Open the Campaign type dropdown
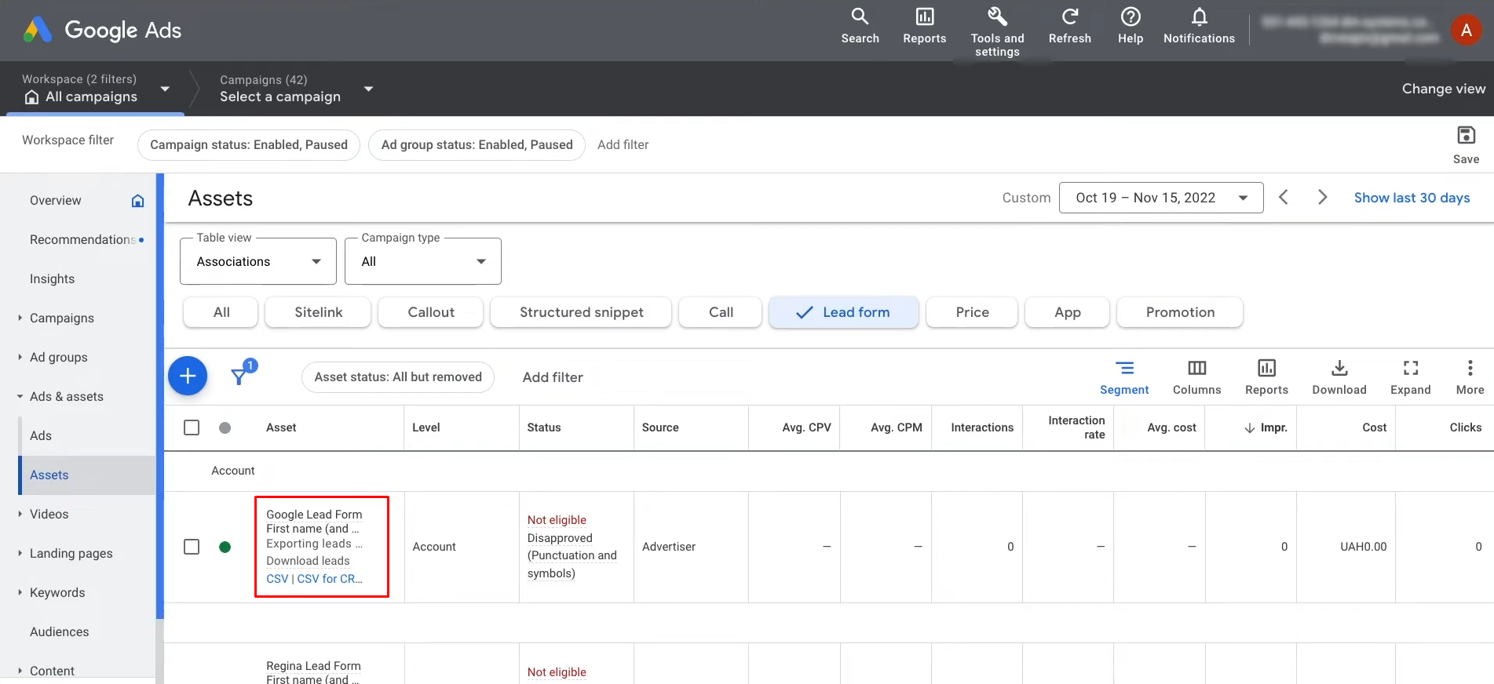The width and height of the screenshot is (1494, 684). pyautogui.click(x=423, y=261)
